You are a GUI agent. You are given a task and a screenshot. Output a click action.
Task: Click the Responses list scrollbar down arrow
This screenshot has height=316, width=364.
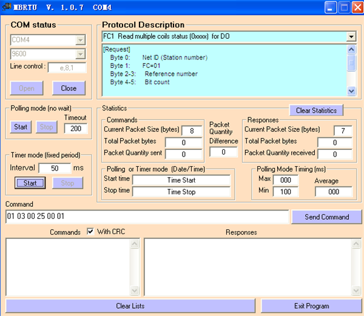[x=356, y=289]
